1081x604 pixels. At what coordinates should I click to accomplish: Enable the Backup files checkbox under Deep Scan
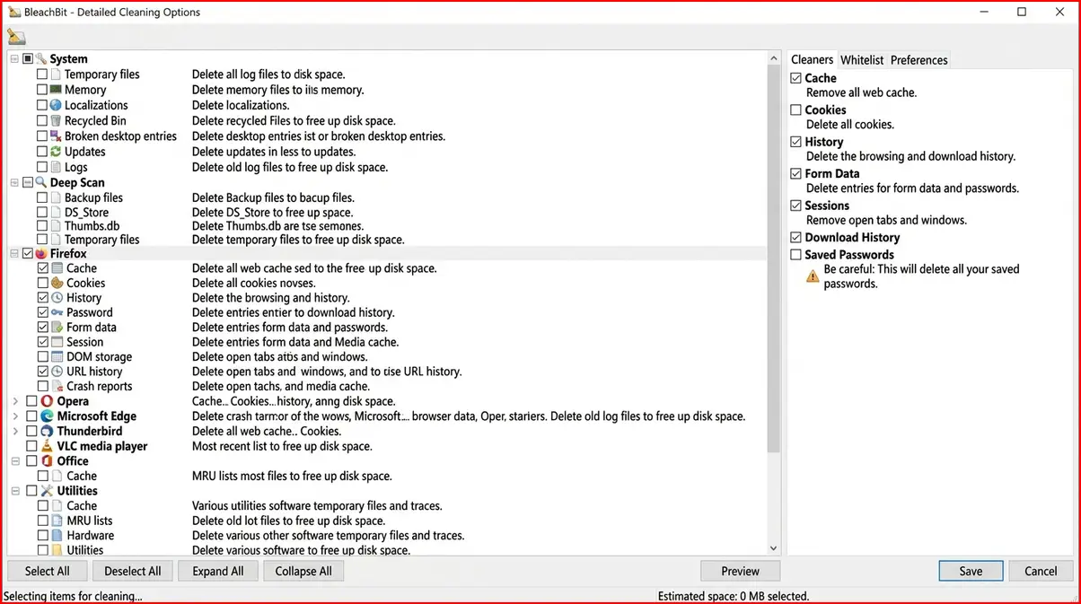(x=42, y=197)
